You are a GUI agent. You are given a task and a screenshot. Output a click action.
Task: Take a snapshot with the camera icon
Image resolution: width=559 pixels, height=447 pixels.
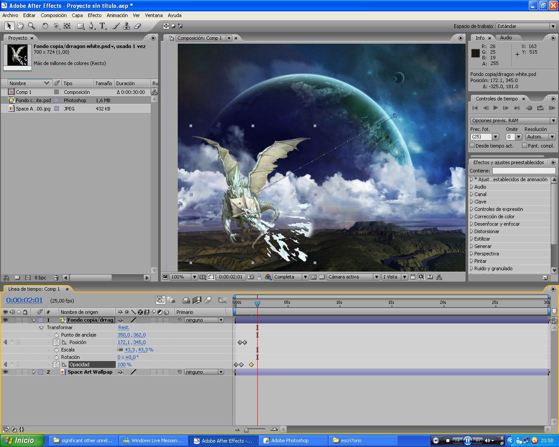[x=251, y=277]
